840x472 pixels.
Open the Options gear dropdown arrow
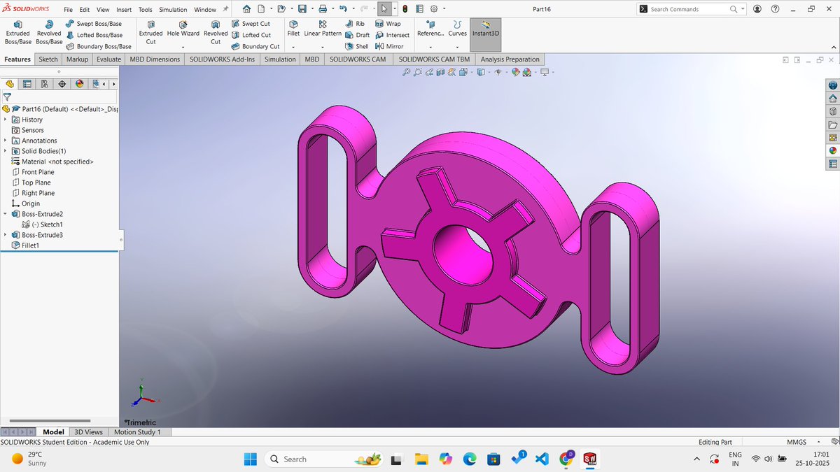pos(444,9)
